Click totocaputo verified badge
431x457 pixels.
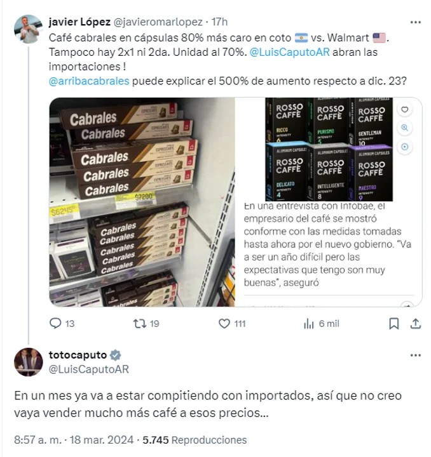click(x=116, y=355)
